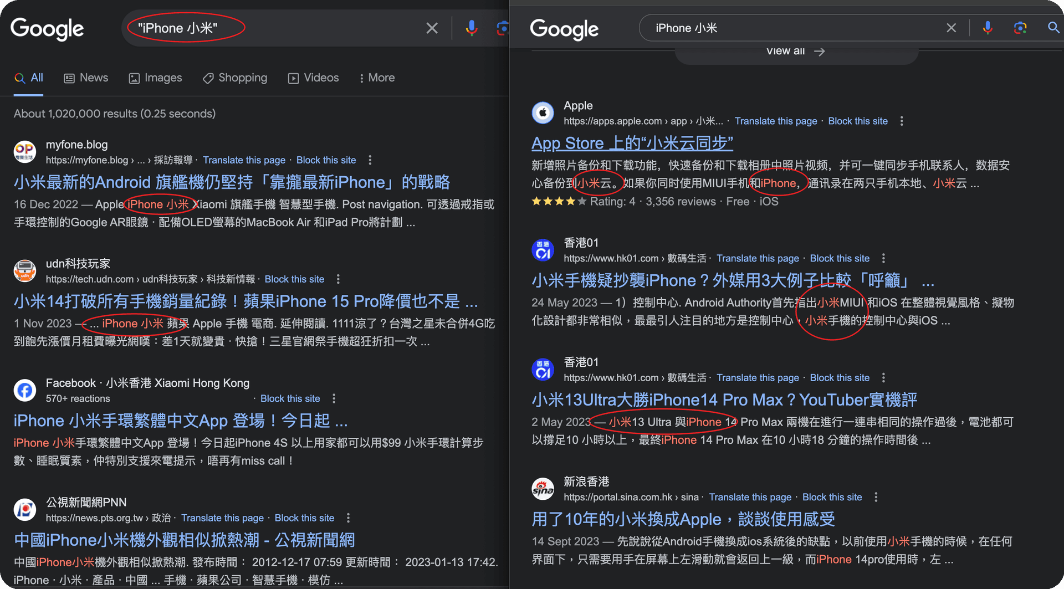1064x589 pixels.
Task: Open the Apple favicon of the App Store result
Action: (543, 112)
